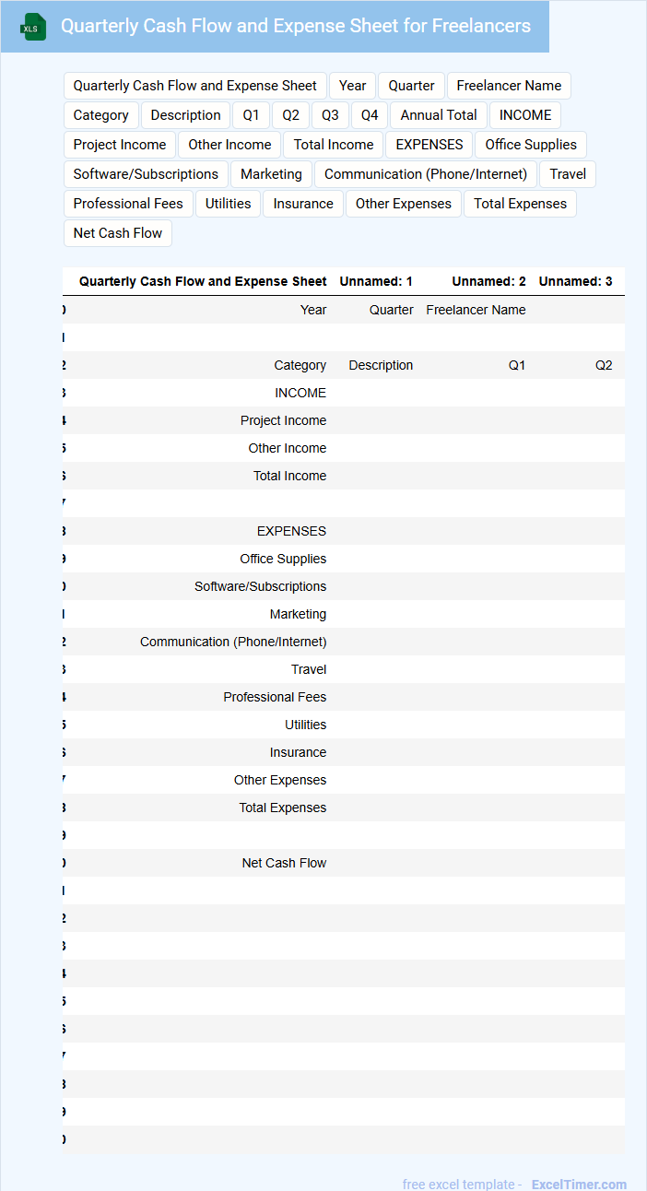The image size is (647, 1191).
Task: Pick the 'Q3' tag
Action: tap(331, 115)
